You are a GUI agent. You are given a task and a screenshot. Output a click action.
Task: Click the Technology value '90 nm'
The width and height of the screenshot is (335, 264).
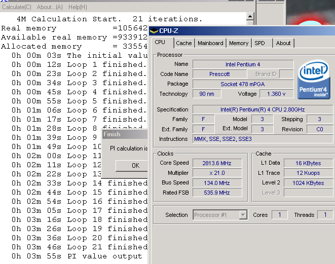(x=207, y=94)
